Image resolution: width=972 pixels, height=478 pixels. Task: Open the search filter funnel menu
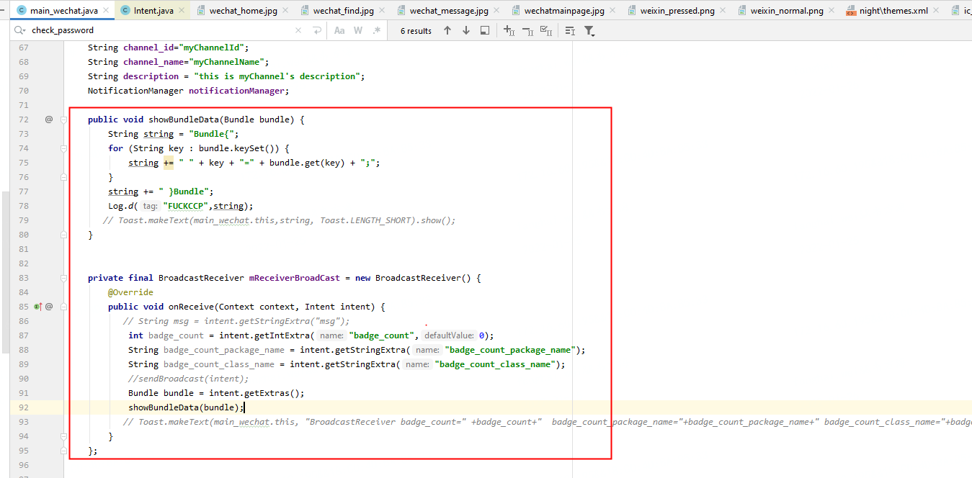(x=589, y=30)
